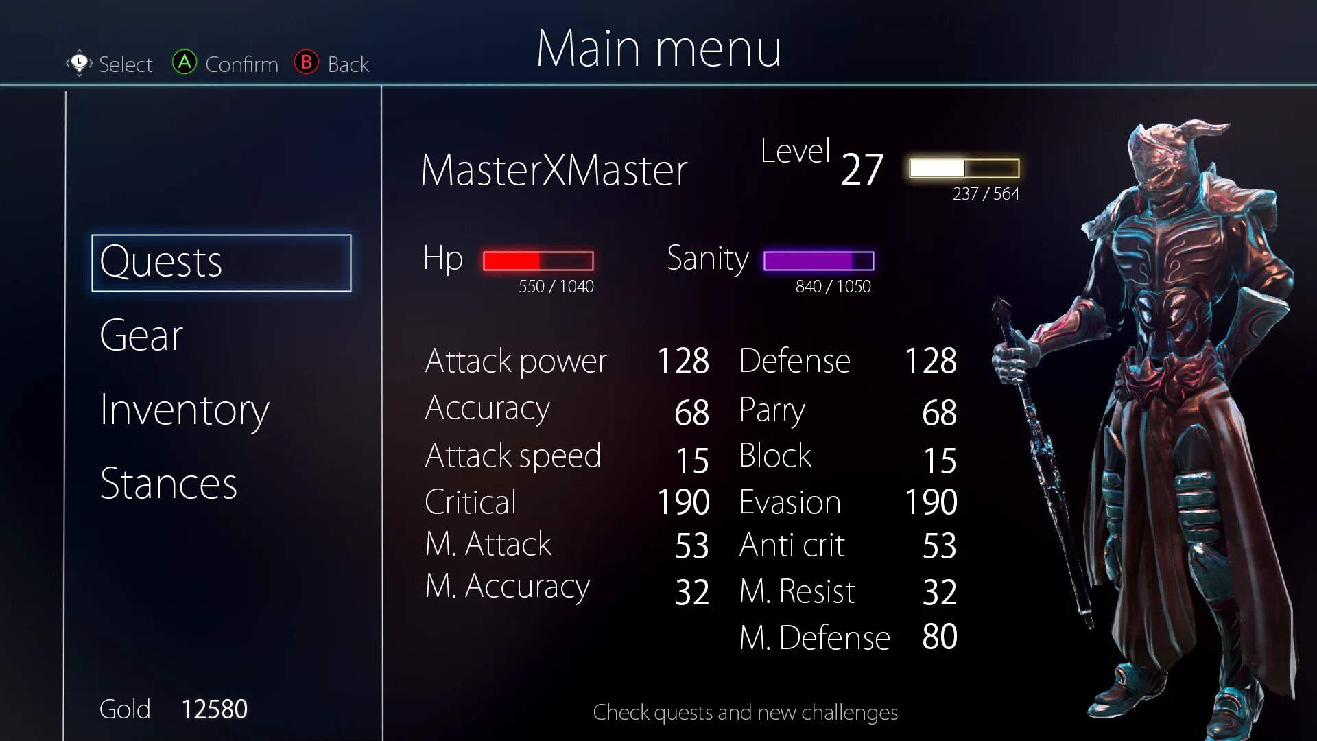Screen dimensions: 1317x741
Task: Toggle the HP bar display
Action: [x=537, y=261]
